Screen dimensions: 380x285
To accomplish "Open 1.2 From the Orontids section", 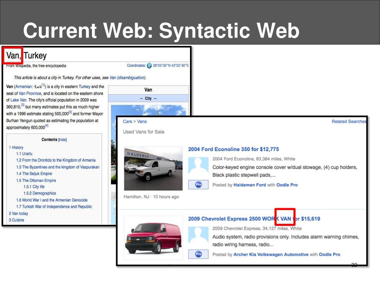I will coord(56,160).
